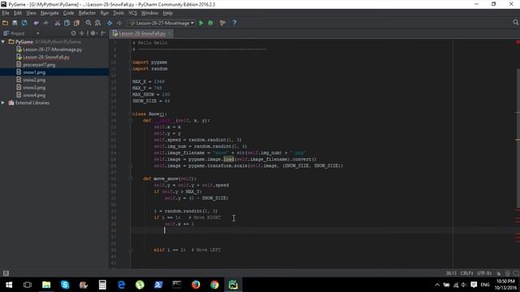Open Project panel gear settings

(93, 33)
